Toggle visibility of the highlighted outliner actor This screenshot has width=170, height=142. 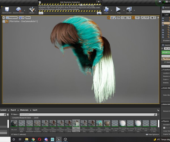click(x=163, y=23)
